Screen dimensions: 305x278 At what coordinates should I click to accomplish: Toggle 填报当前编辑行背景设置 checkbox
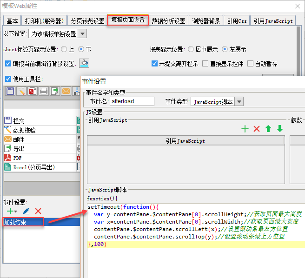pyautogui.click(x=8, y=63)
